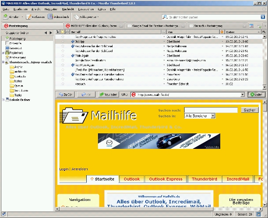Star the Versuch message

tap(63, 84)
